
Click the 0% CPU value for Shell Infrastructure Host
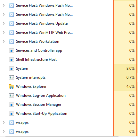[132, 59]
